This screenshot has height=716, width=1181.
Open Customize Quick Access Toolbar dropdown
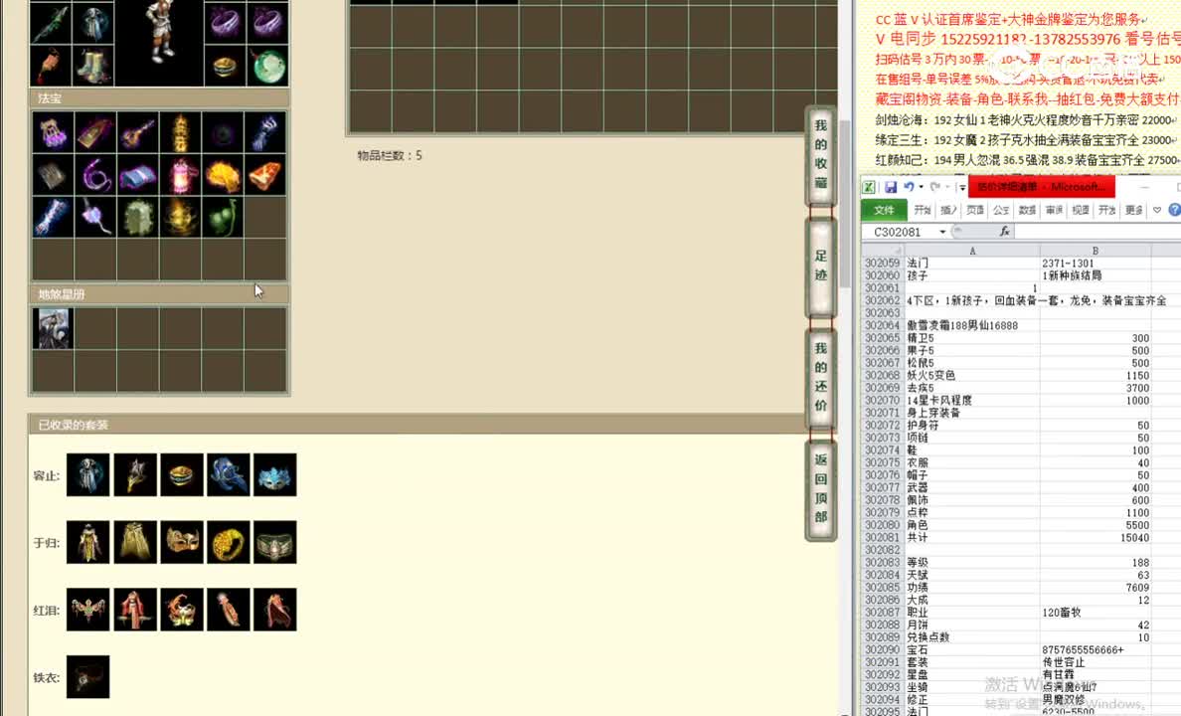pos(962,187)
